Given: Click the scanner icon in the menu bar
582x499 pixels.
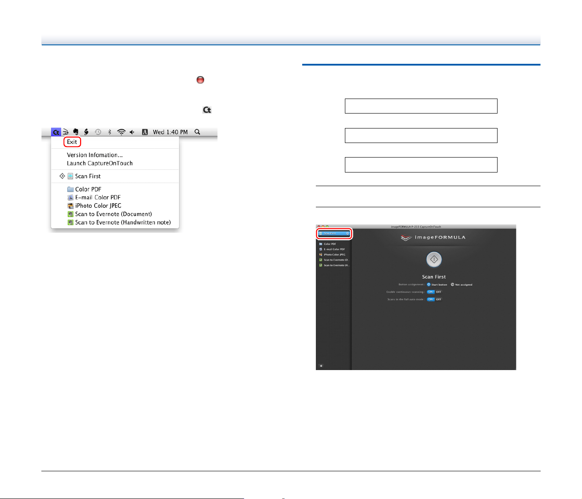Looking at the screenshot, I should coord(66,132).
